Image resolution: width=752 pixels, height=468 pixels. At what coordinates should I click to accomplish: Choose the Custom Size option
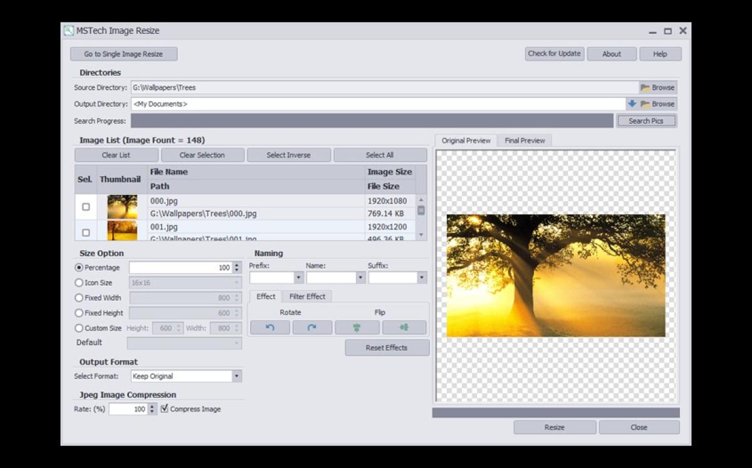coord(78,328)
